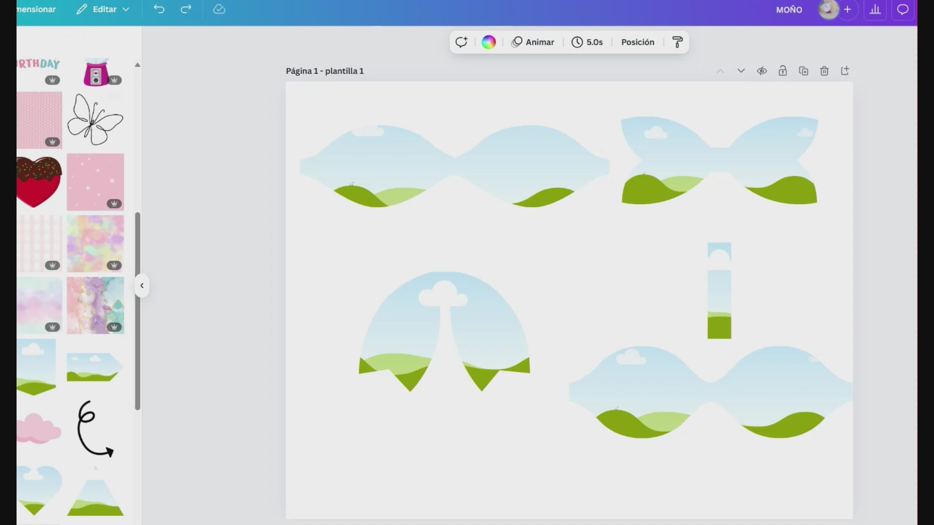Open the rainbow background color picker
Viewport: 934px width, 525px height.
(488, 42)
